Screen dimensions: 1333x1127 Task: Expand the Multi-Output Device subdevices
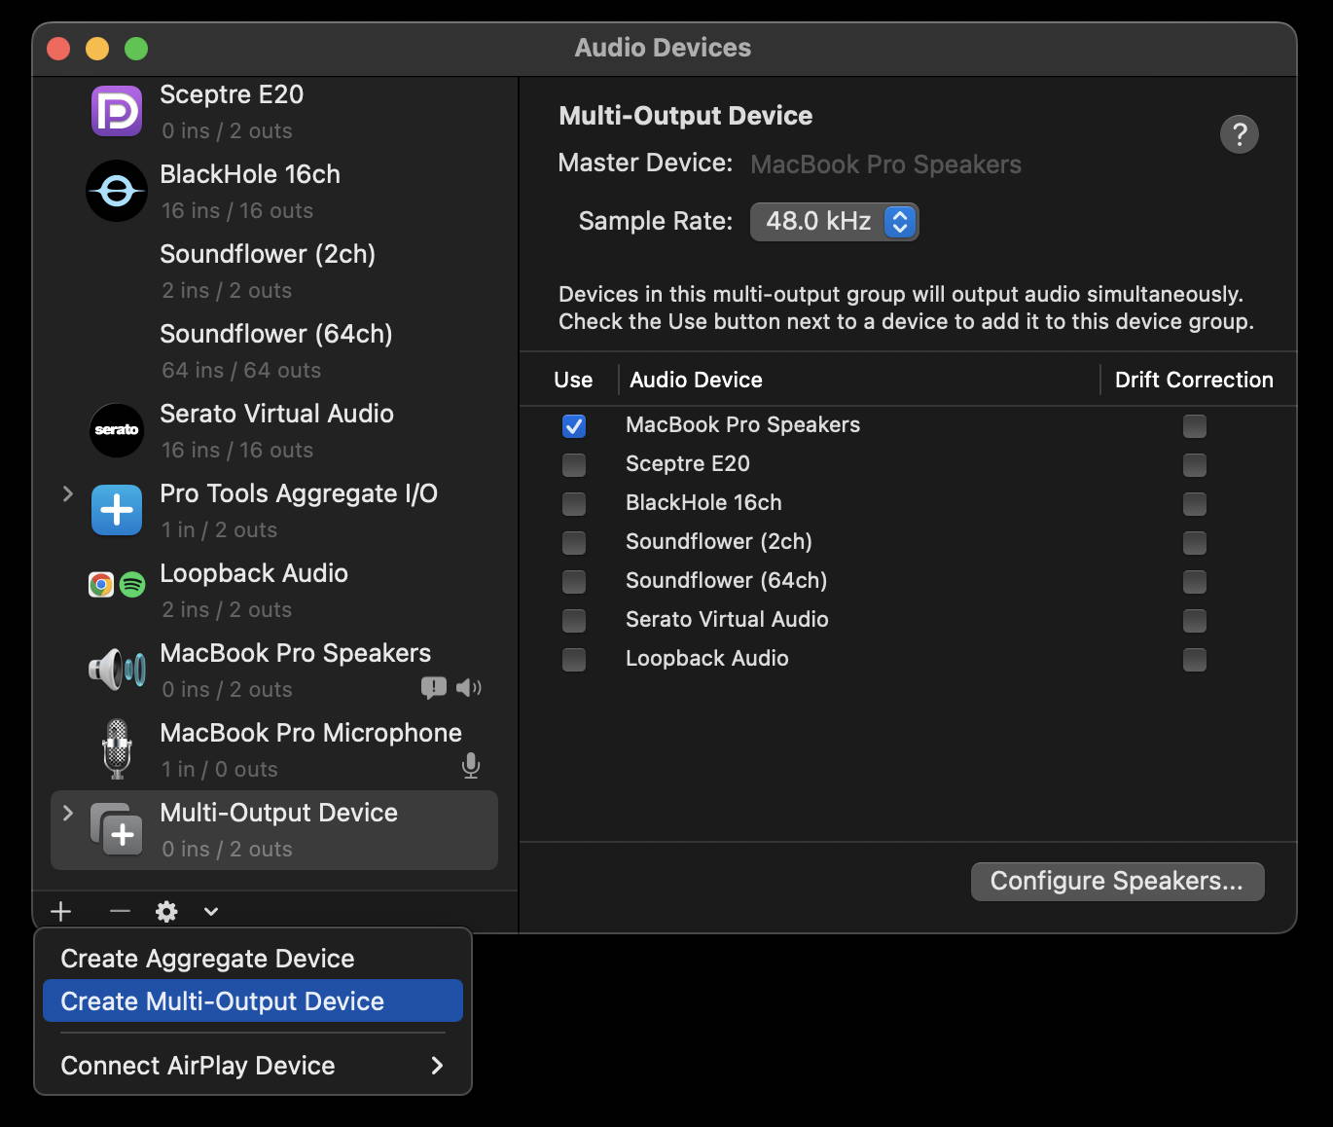(x=67, y=813)
